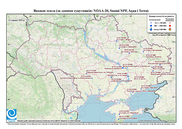Image resolution: width=182 pixels, height=129 pixels.
Task: Select the blue marker left of Зугрес label
Action: click(152, 67)
